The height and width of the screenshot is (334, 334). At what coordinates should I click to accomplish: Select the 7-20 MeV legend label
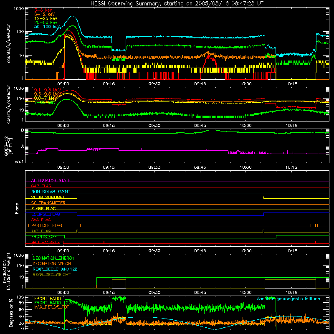coord(45,102)
